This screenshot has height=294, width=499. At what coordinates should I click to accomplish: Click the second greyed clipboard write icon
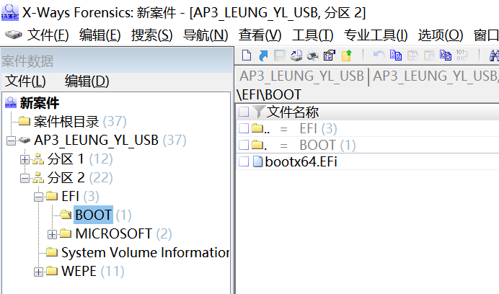tap(429, 55)
